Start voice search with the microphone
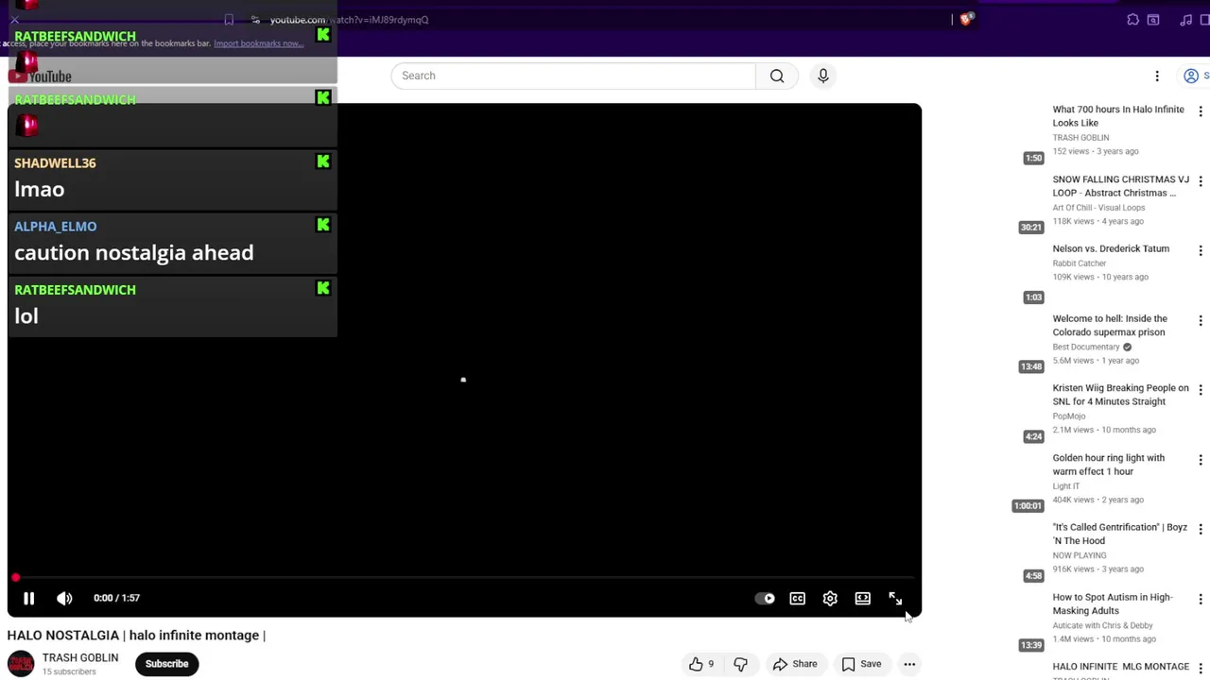Image resolution: width=1210 pixels, height=680 pixels. coord(823,76)
